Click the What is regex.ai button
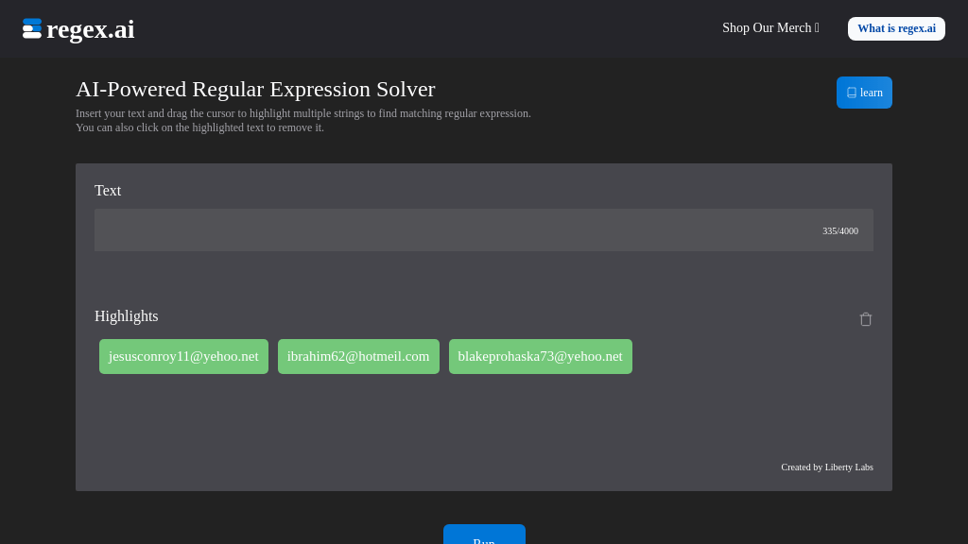 pyautogui.click(x=896, y=28)
